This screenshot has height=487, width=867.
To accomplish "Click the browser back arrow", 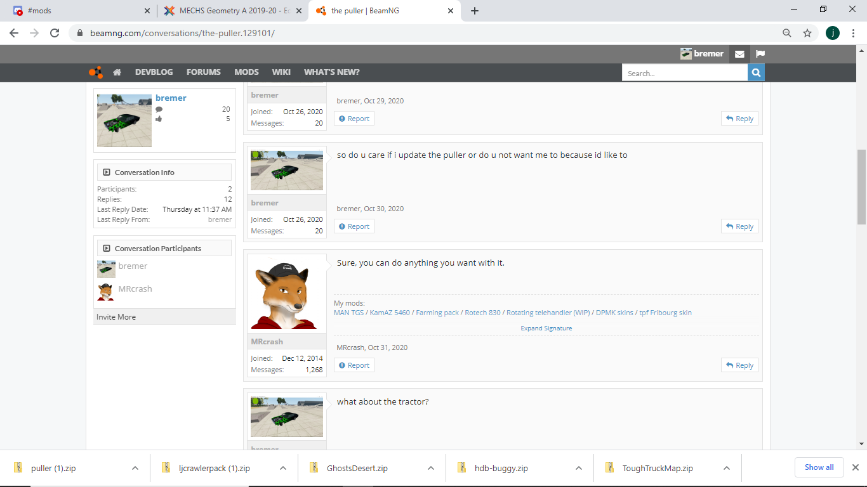I will point(14,33).
